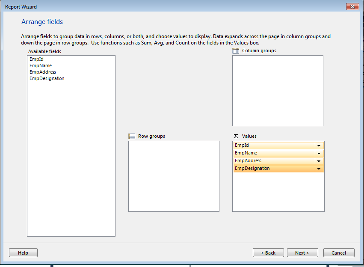Open the Help dialog
The width and height of the screenshot is (364, 267).
23,252
